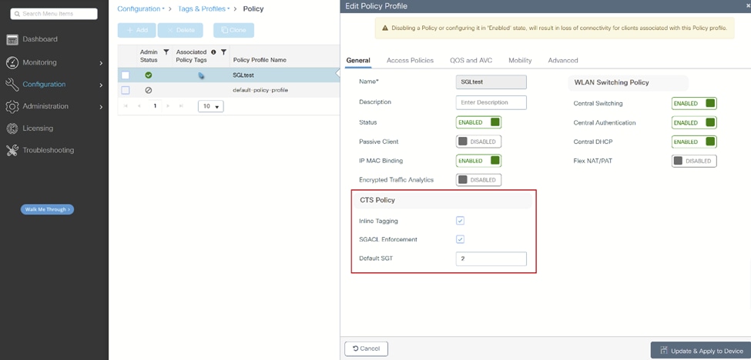Click the Licensing badge icon
Viewport: 751px width, 360px height.
[x=12, y=128]
